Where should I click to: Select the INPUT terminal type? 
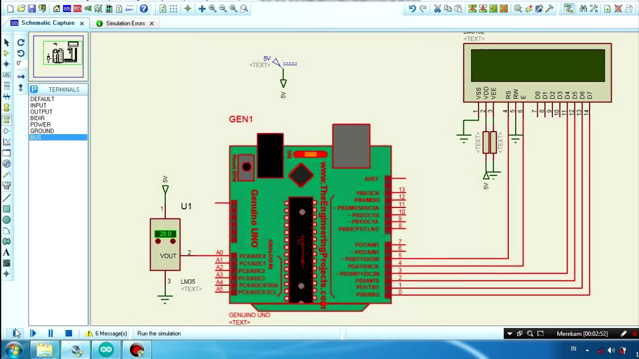58,105
